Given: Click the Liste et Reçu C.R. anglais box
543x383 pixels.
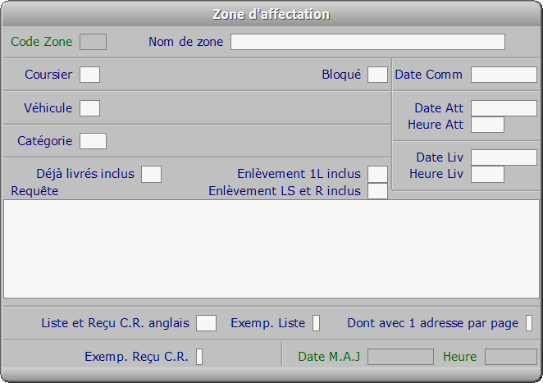Looking at the screenshot, I should pyautogui.click(x=207, y=323).
